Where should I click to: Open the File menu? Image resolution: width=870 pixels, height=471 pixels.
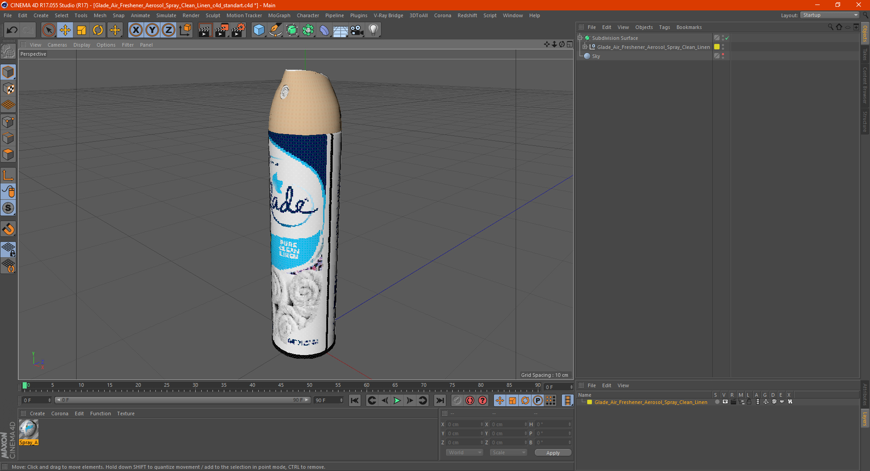(x=8, y=15)
